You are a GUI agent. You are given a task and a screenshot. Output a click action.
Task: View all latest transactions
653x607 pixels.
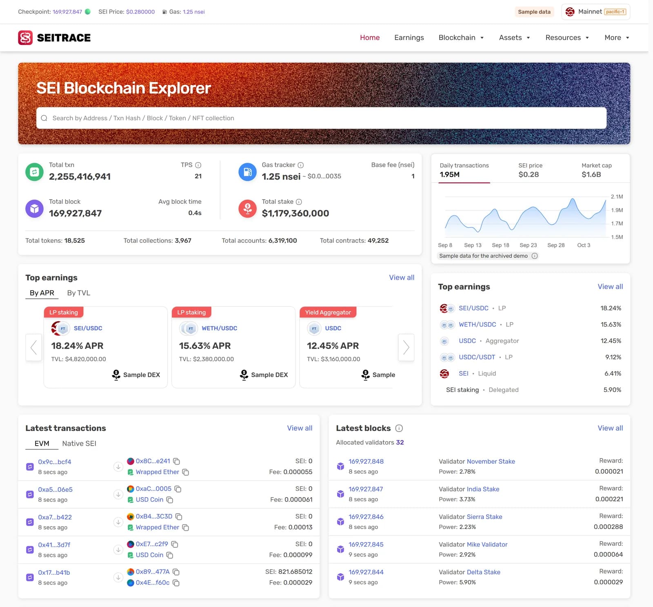(300, 428)
